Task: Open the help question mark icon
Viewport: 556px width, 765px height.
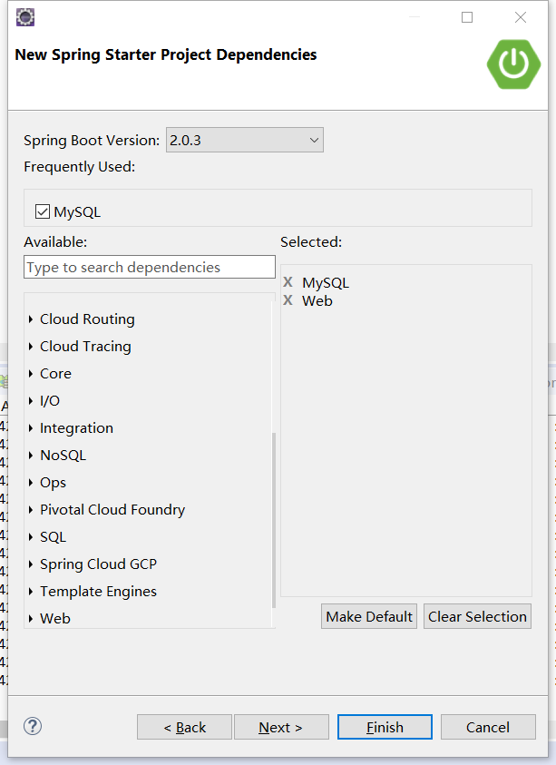Action: pyautogui.click(x=33, y=727)
